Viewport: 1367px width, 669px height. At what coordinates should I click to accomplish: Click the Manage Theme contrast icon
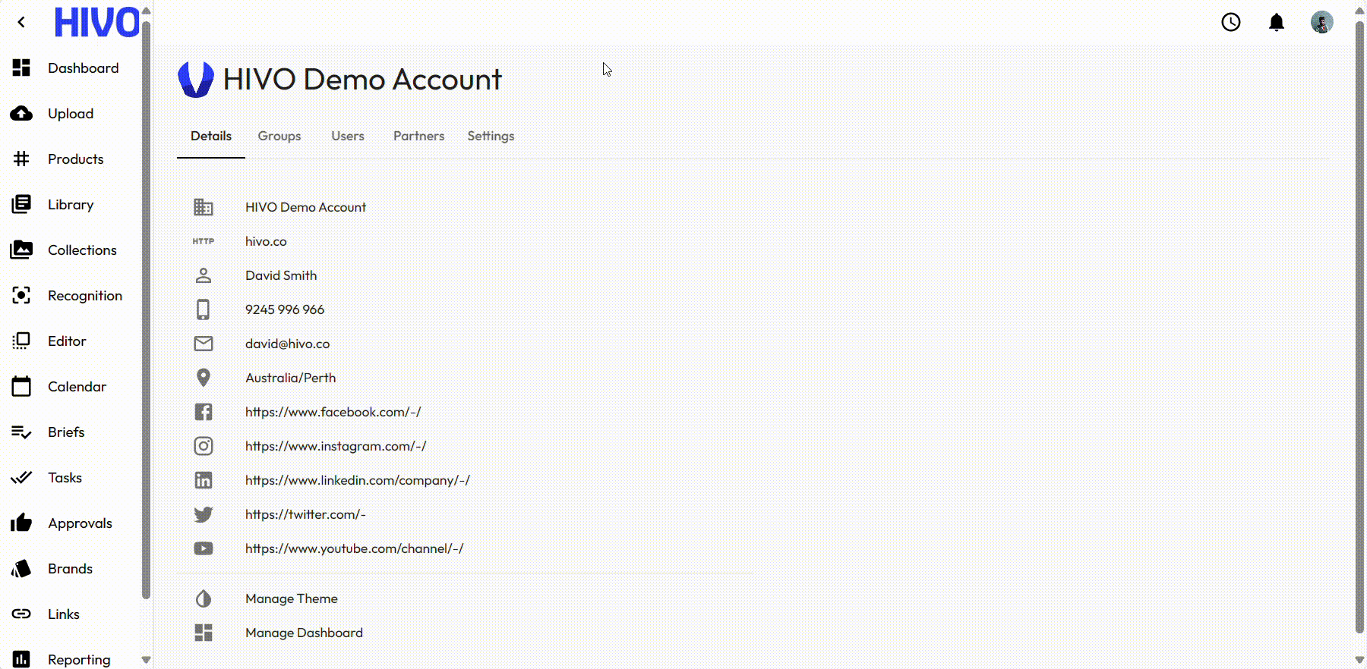point(204,598)
